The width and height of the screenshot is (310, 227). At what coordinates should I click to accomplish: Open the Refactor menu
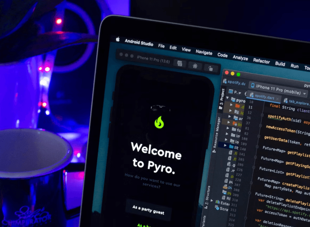(261, 61)
